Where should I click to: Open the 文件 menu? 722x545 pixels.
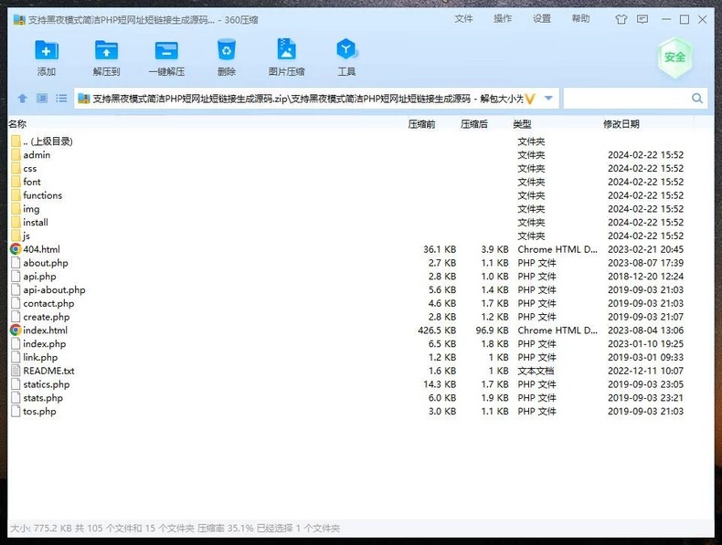point(463,19)
